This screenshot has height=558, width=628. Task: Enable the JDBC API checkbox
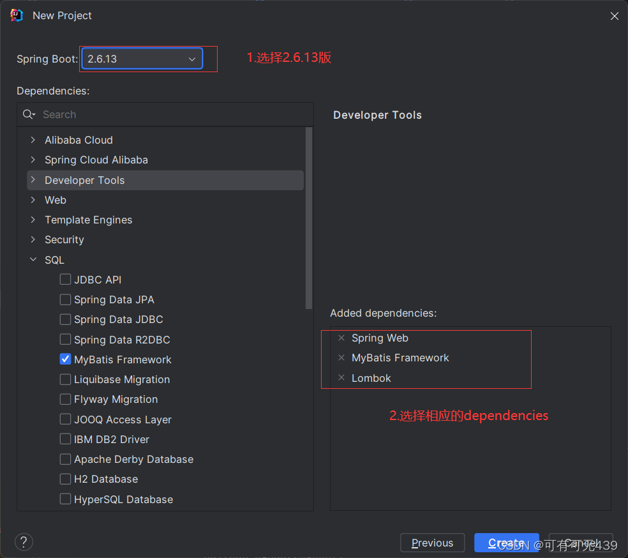pyautogui.click(x=65, y=279)
